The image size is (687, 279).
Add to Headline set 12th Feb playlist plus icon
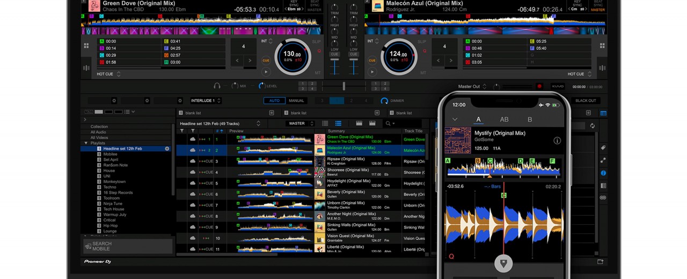pos(167,149)
